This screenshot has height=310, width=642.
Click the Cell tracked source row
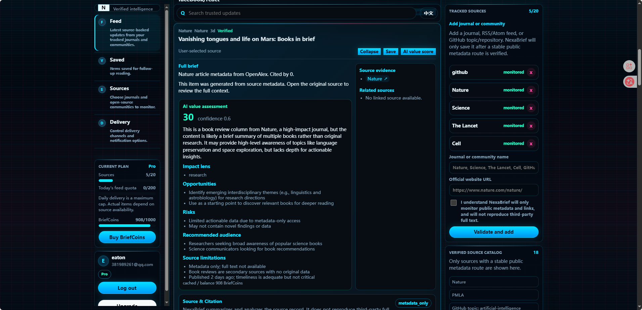[494, 144]
